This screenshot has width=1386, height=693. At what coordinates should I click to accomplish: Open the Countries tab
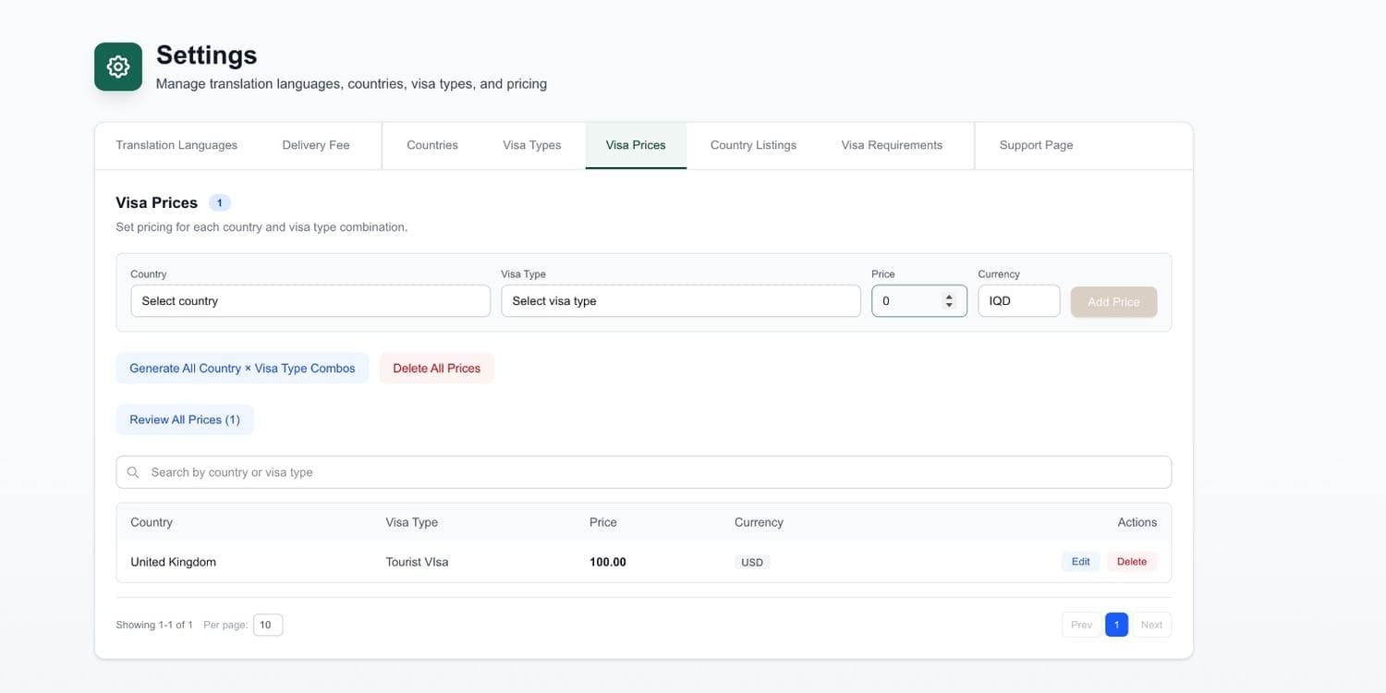[x=432, y=145]
